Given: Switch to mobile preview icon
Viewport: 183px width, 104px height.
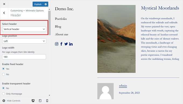Looking at the screenshot, I should (x=47, y=101).
